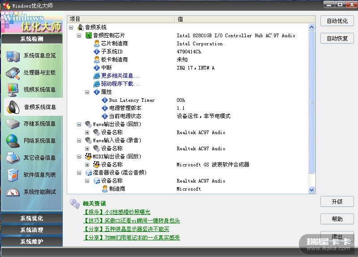Collapse the 音频控制芯片 node
Screen dimensions: 358x257
[79, 36]
